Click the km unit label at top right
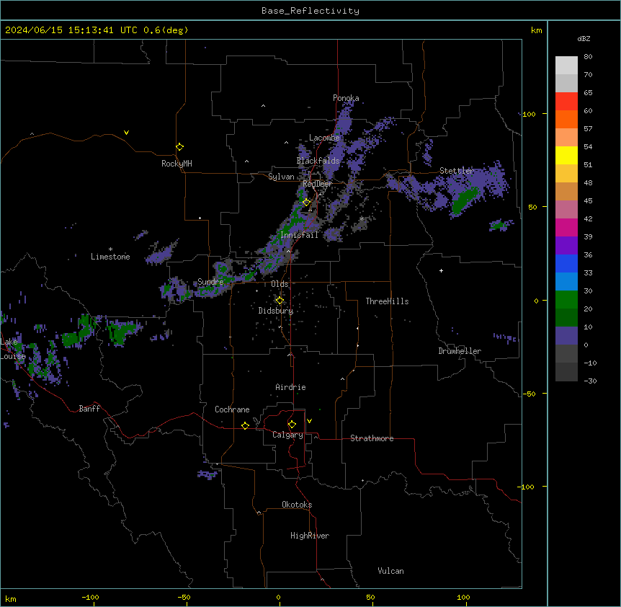Image resolution: width=621 pixels, height=607 pixels. [x=536, y=30]
